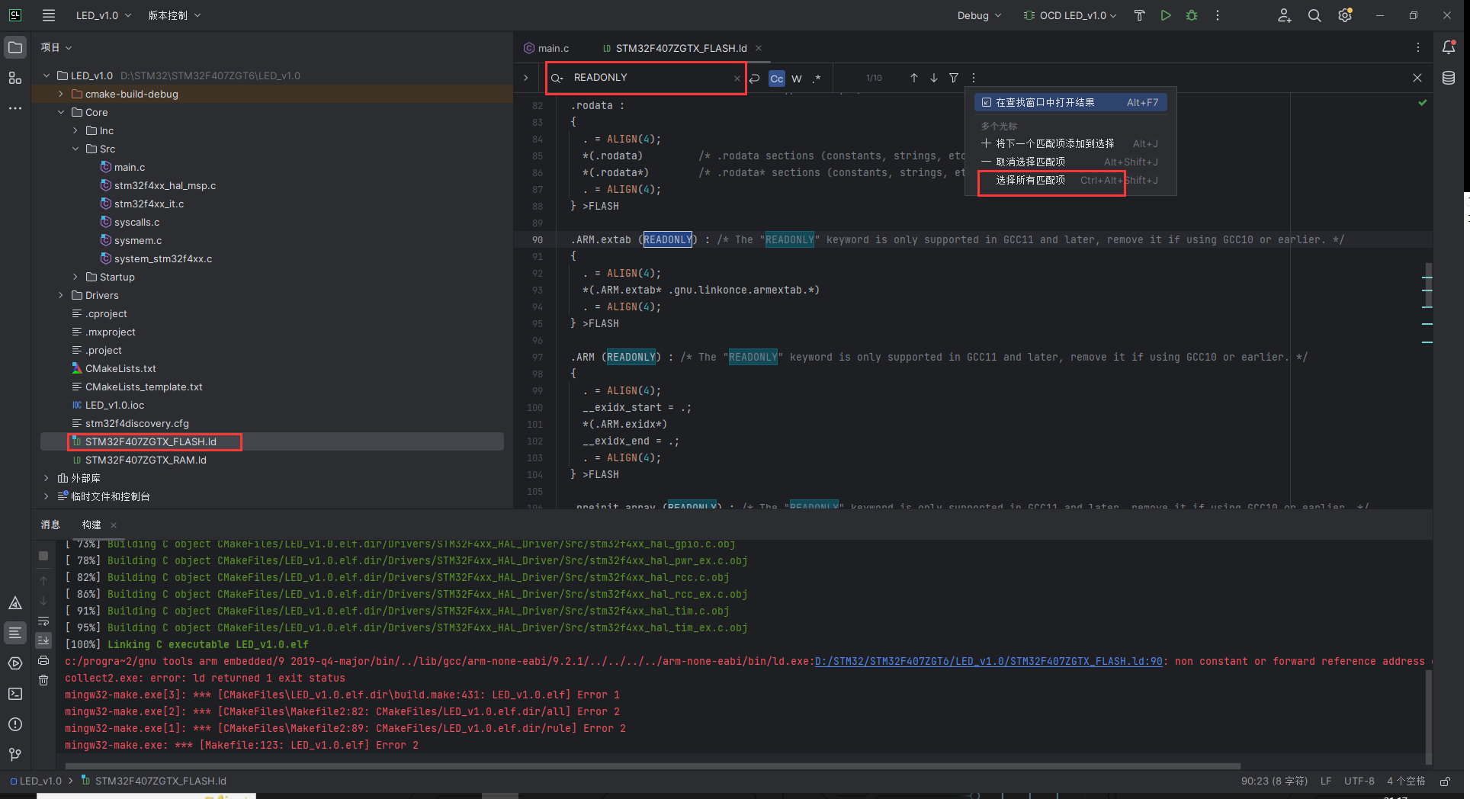
Task: Run the OCD LED_v1.0 configuration
Action: click(x=1166, y=15)
